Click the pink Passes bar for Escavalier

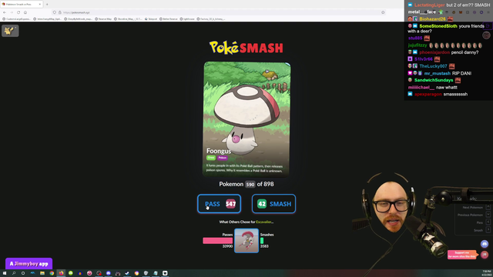[217, 241]
